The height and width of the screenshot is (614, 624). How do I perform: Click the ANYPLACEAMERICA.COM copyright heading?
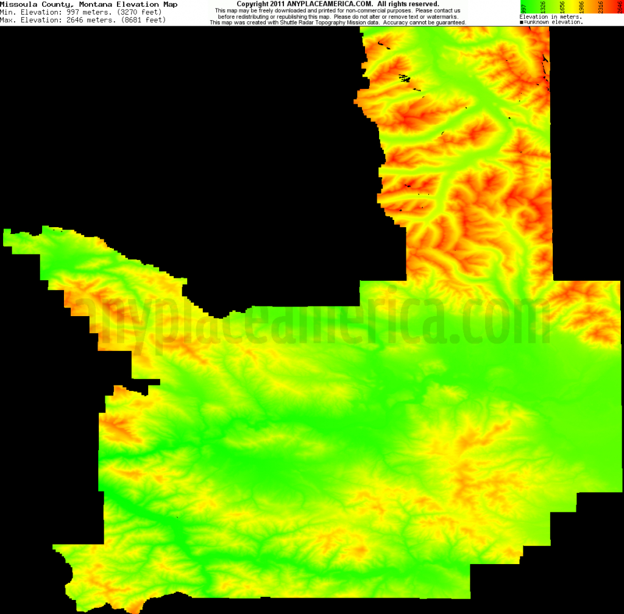337,4
